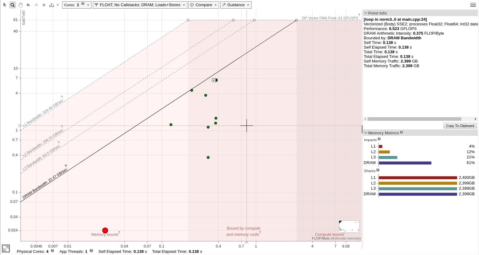Select the leftmost green loop dot
The image size is (479, 255).
[171, 125]
